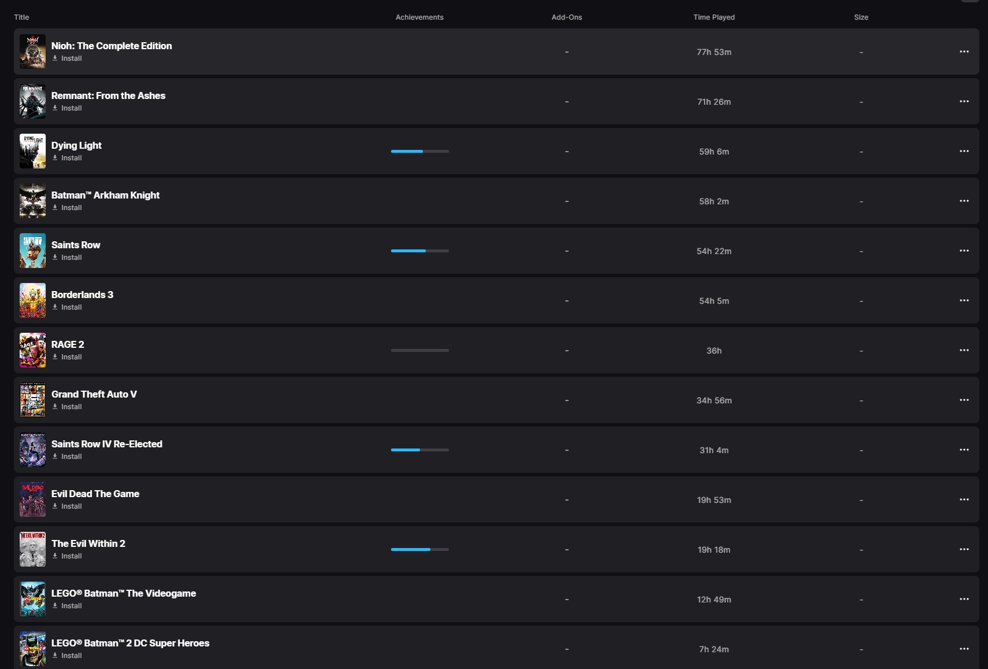Show the ellipsis menu for RAGE 2
Image resolution: width=988 pixels, height=669 pixels.
tap(964, 350)
